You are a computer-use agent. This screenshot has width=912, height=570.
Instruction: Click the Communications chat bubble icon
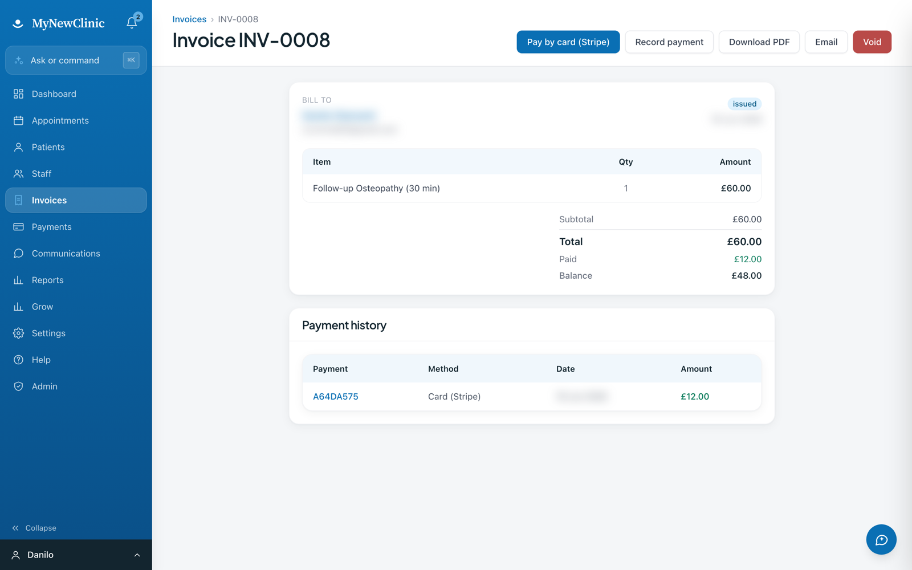(x=18, y=253)
